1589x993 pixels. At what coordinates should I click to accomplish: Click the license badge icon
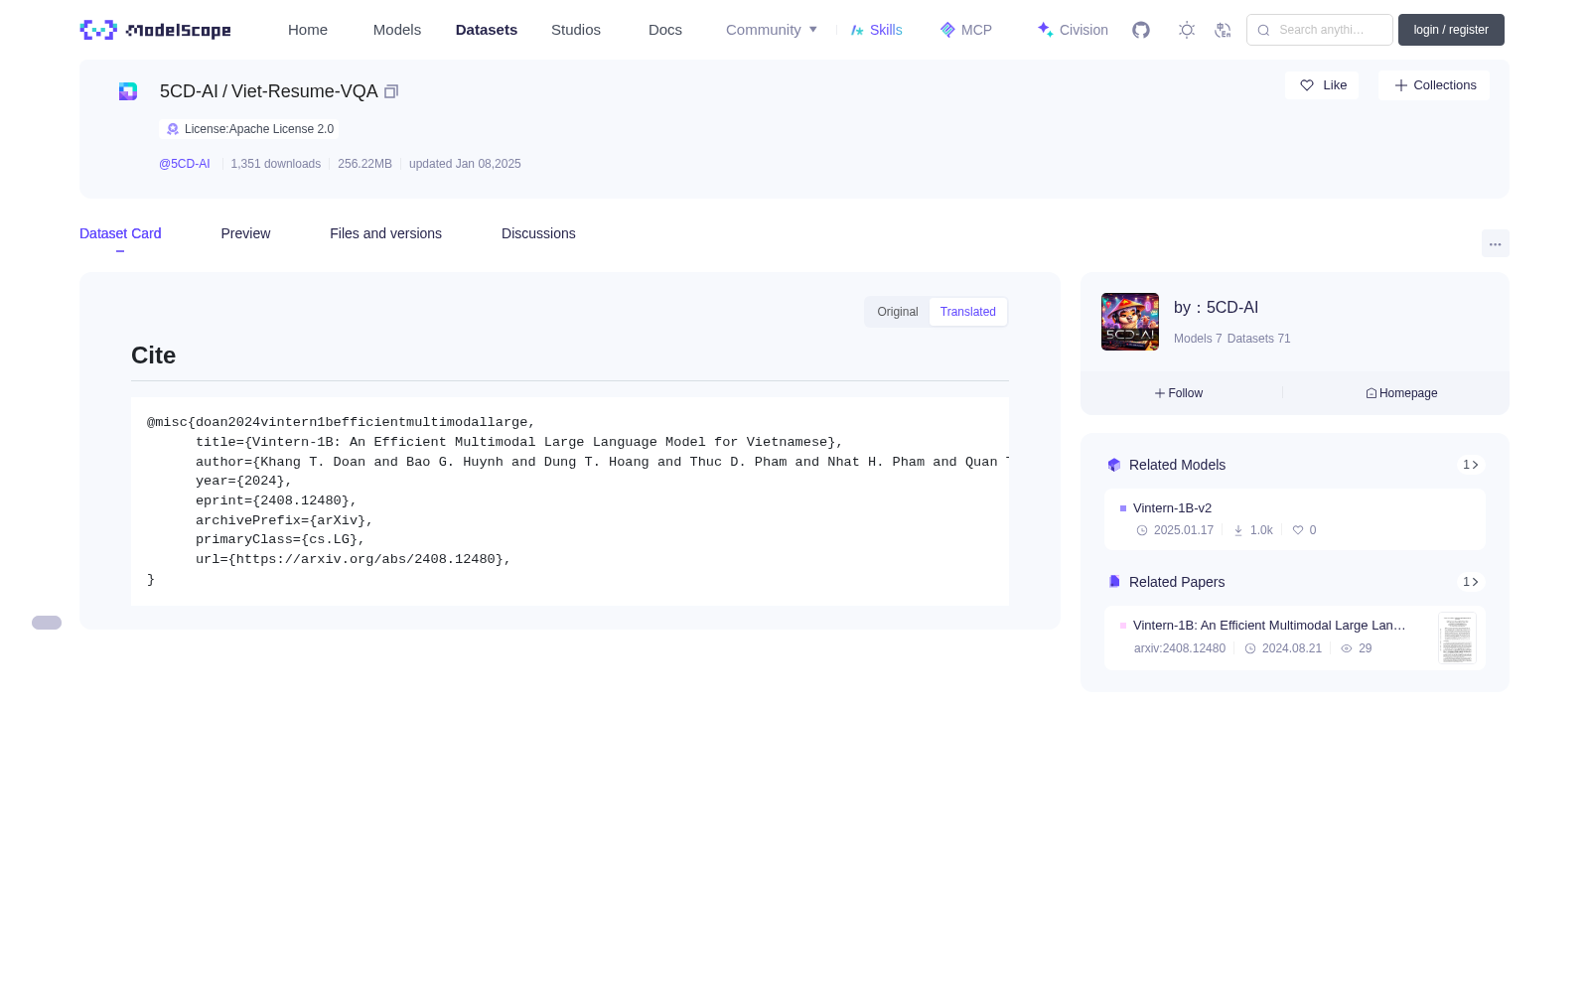(x=173, y=129)
